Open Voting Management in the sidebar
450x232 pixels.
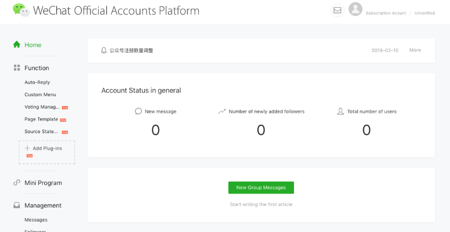42,107
